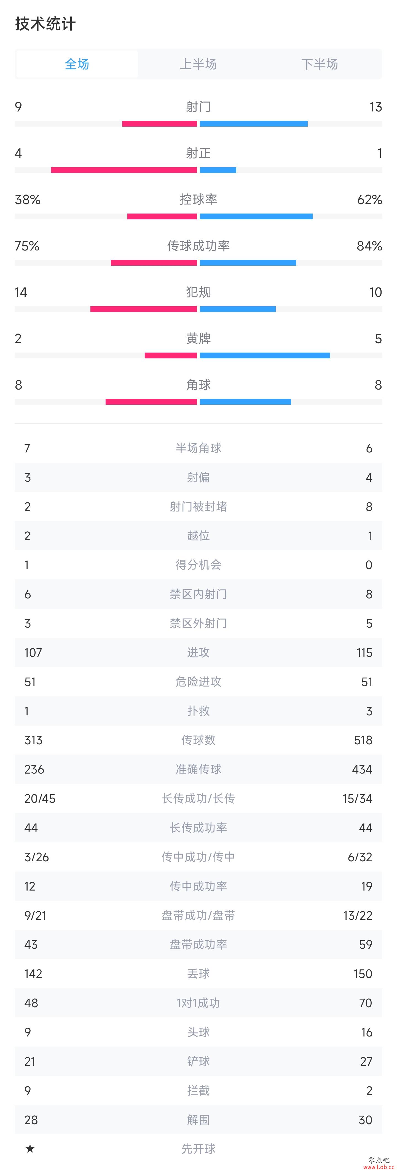Screen dimensions: 397x1170
Task: Switch to the 下半场 tab
Action: pos(320,64)
